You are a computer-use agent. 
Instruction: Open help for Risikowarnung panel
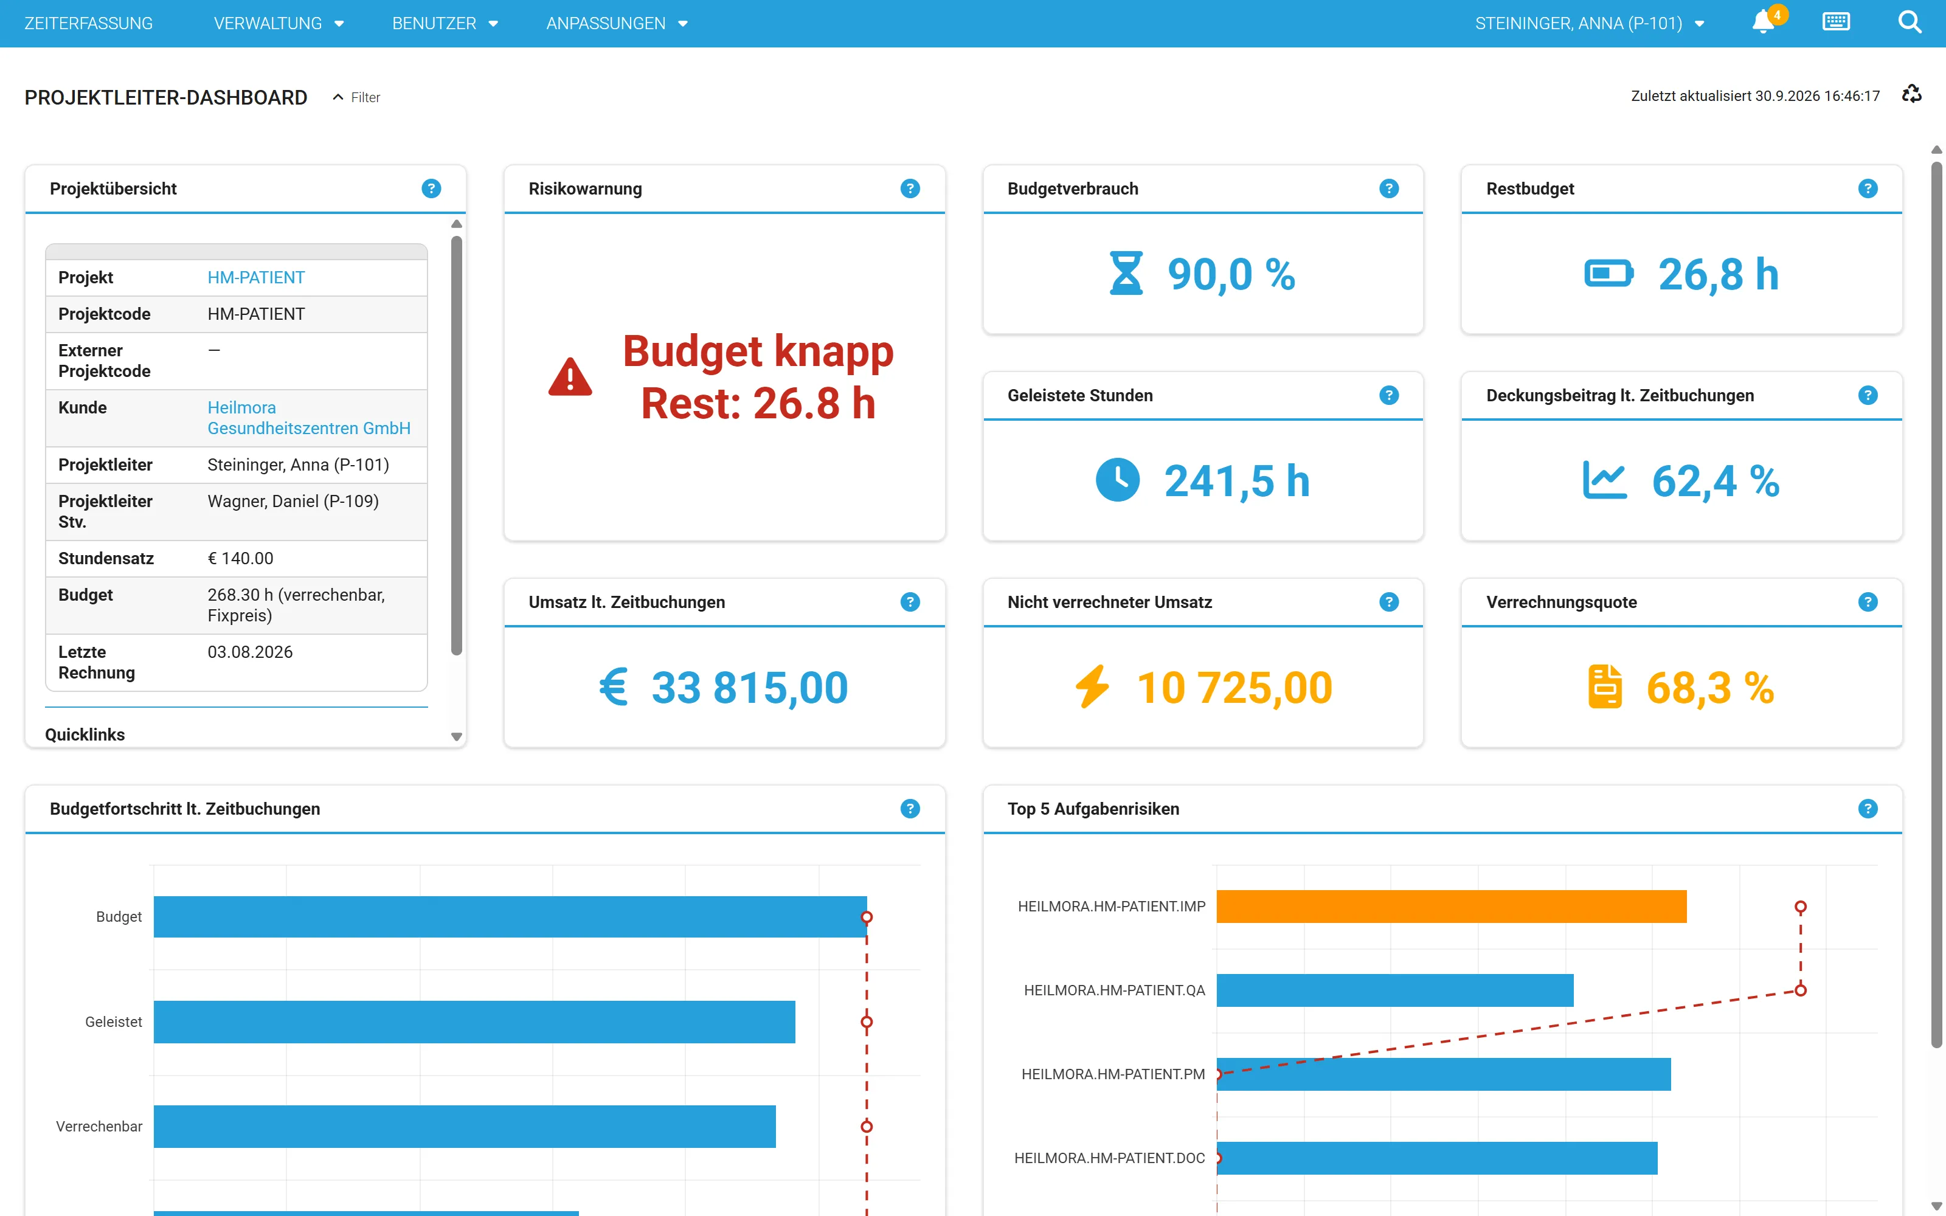[x=910, y=188]
